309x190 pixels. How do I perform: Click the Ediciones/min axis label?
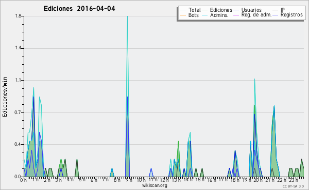[x=5, y=97]
